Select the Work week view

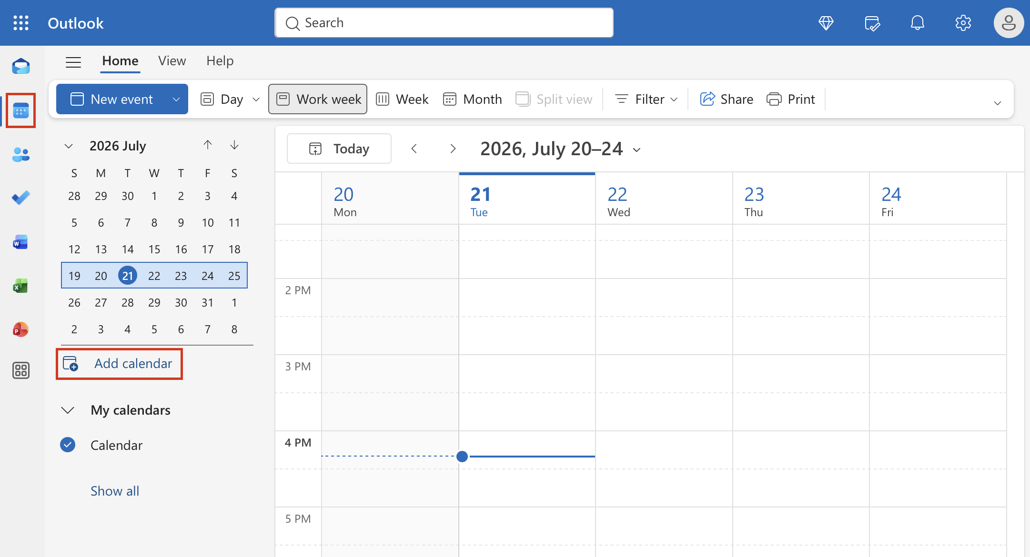point(318,99)
